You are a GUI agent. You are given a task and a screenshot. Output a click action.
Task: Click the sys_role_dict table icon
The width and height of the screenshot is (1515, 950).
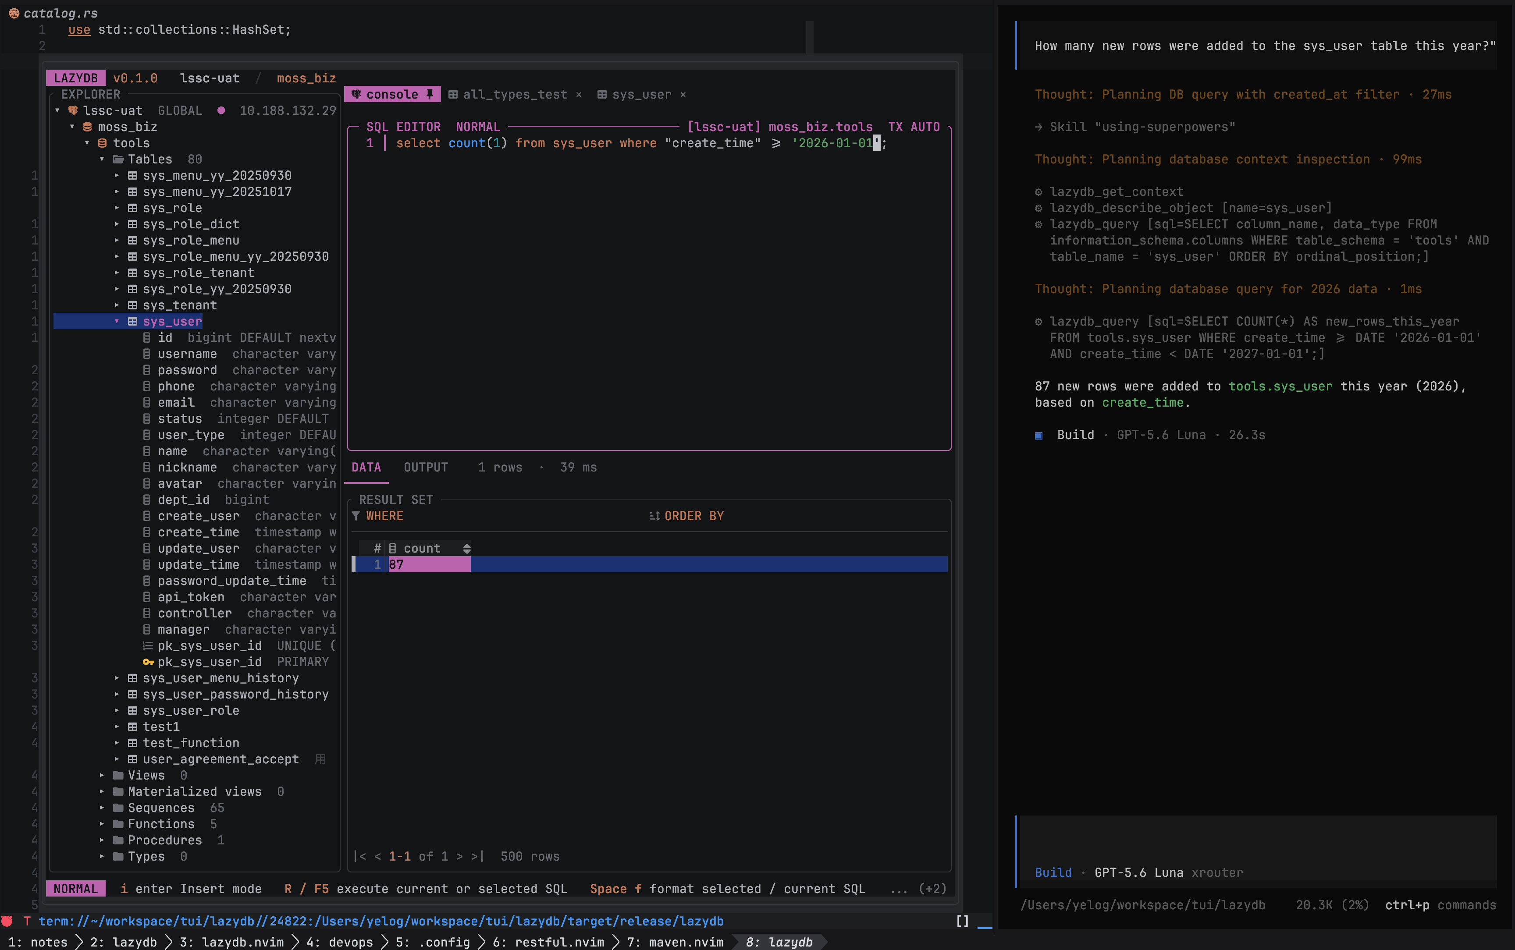132,224
